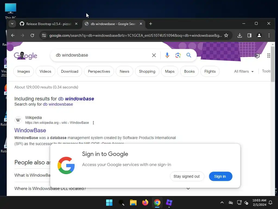Open taskbar Search
Screen dimensions: 278x209
point(121,202)
